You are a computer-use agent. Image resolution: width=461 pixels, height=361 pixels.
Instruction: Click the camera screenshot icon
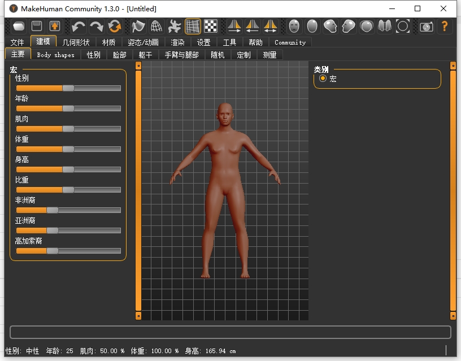(426, 26)
